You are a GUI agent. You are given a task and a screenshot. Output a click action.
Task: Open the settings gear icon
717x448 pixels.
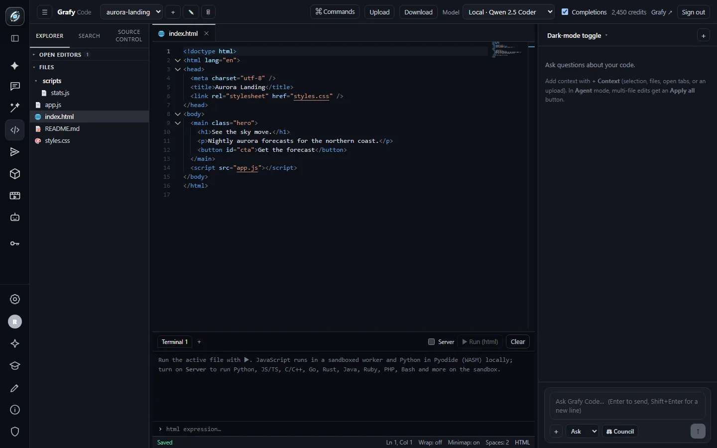pyautogui.click(x=15, y=299)
